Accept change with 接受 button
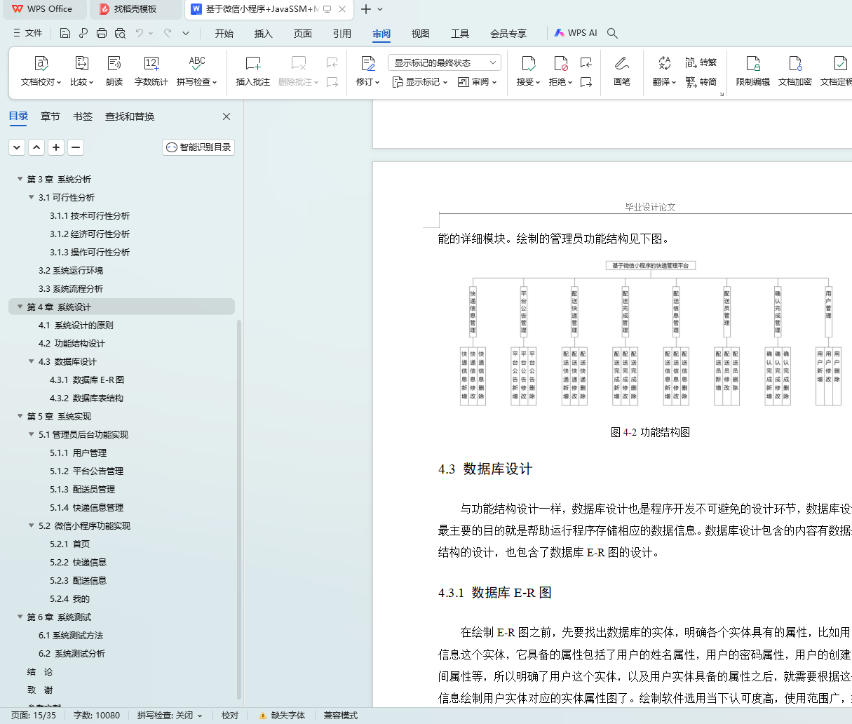Viewport: 852px width, 724px height. (x=528, y=72)
